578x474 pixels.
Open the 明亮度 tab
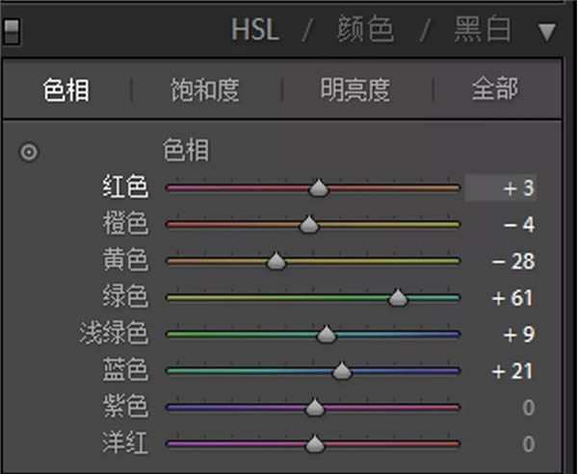pyautogui.click(x=355, y=90)
